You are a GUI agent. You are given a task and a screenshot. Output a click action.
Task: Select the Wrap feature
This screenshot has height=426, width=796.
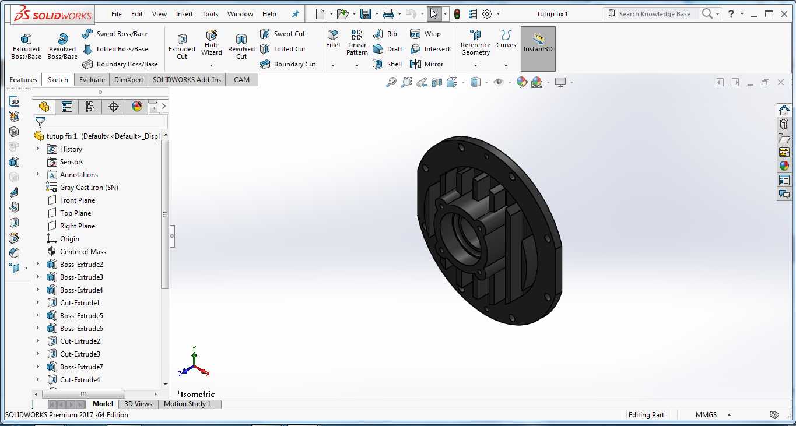(x=426, y=34)
